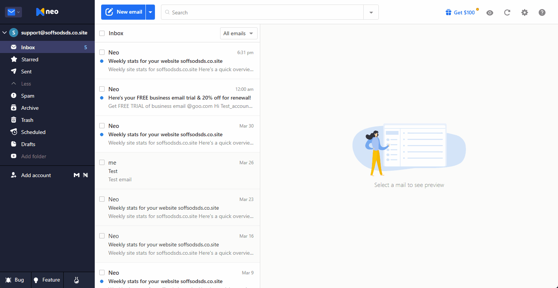Tick checkbox for the 6:31 pm Neo email

(x=102, y=52)
